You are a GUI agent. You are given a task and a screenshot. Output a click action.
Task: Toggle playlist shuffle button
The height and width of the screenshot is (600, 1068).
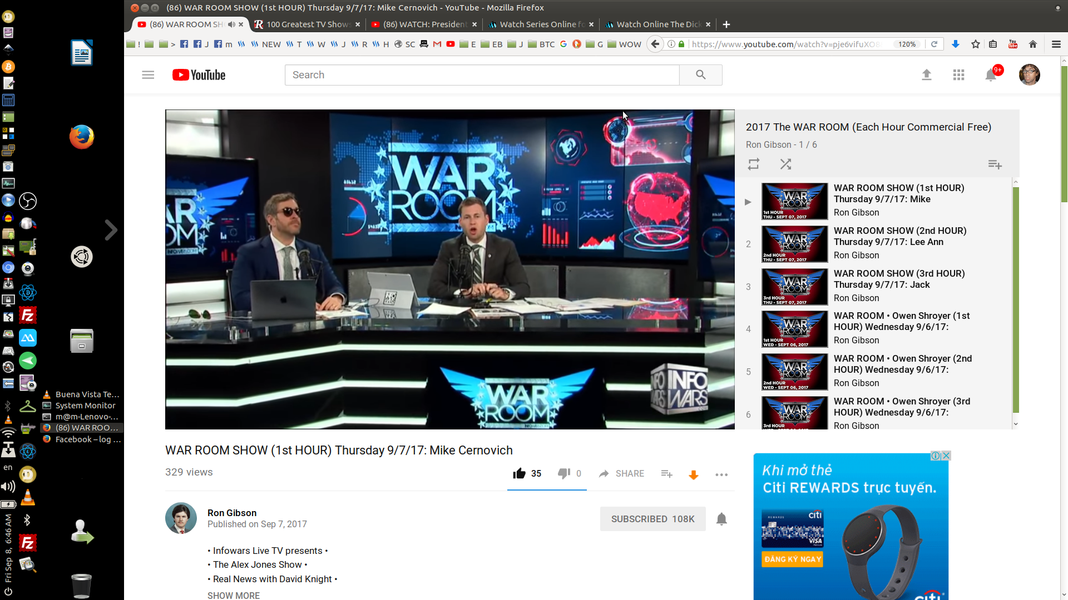(785, 164)
